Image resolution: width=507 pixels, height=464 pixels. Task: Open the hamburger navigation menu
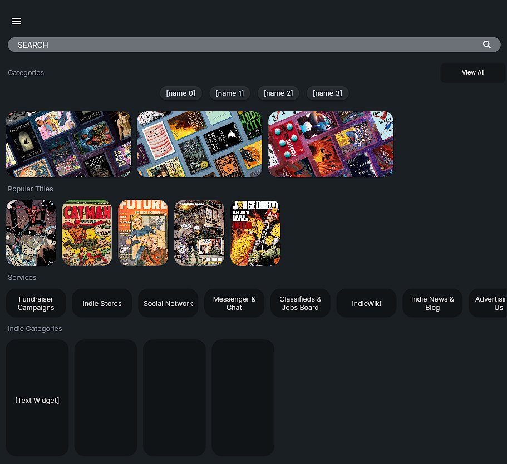click(x=16, y=21)
